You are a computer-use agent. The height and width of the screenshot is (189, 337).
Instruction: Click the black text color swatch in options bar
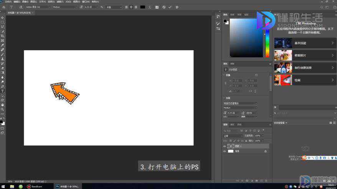coord(142,7)
